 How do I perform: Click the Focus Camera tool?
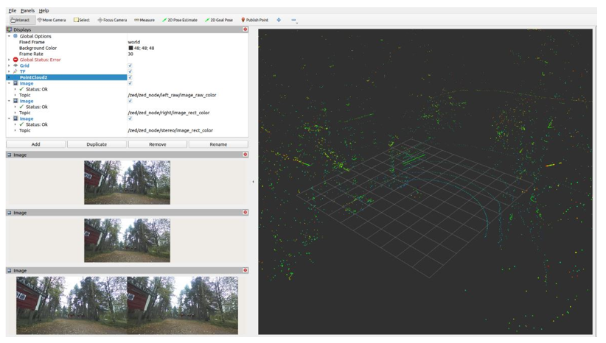click(112, 20)
